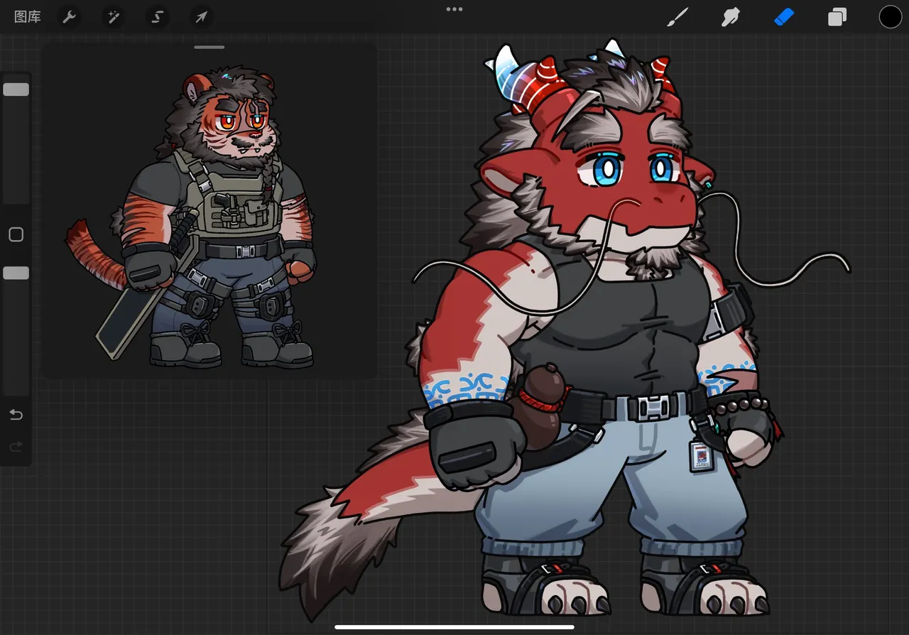Viewport: 909px width, 635px height.
Task: Tap the square modify button on sidebar
Action: pos(16,234)
